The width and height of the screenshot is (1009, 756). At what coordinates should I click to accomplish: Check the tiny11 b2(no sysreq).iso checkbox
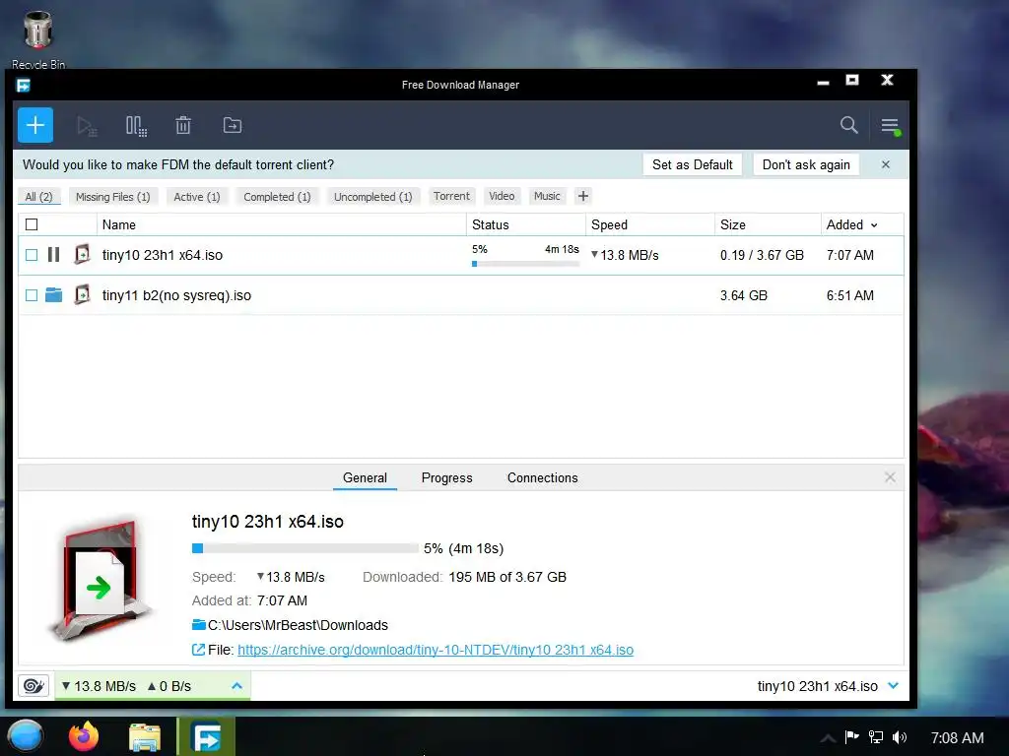(32, 295)
